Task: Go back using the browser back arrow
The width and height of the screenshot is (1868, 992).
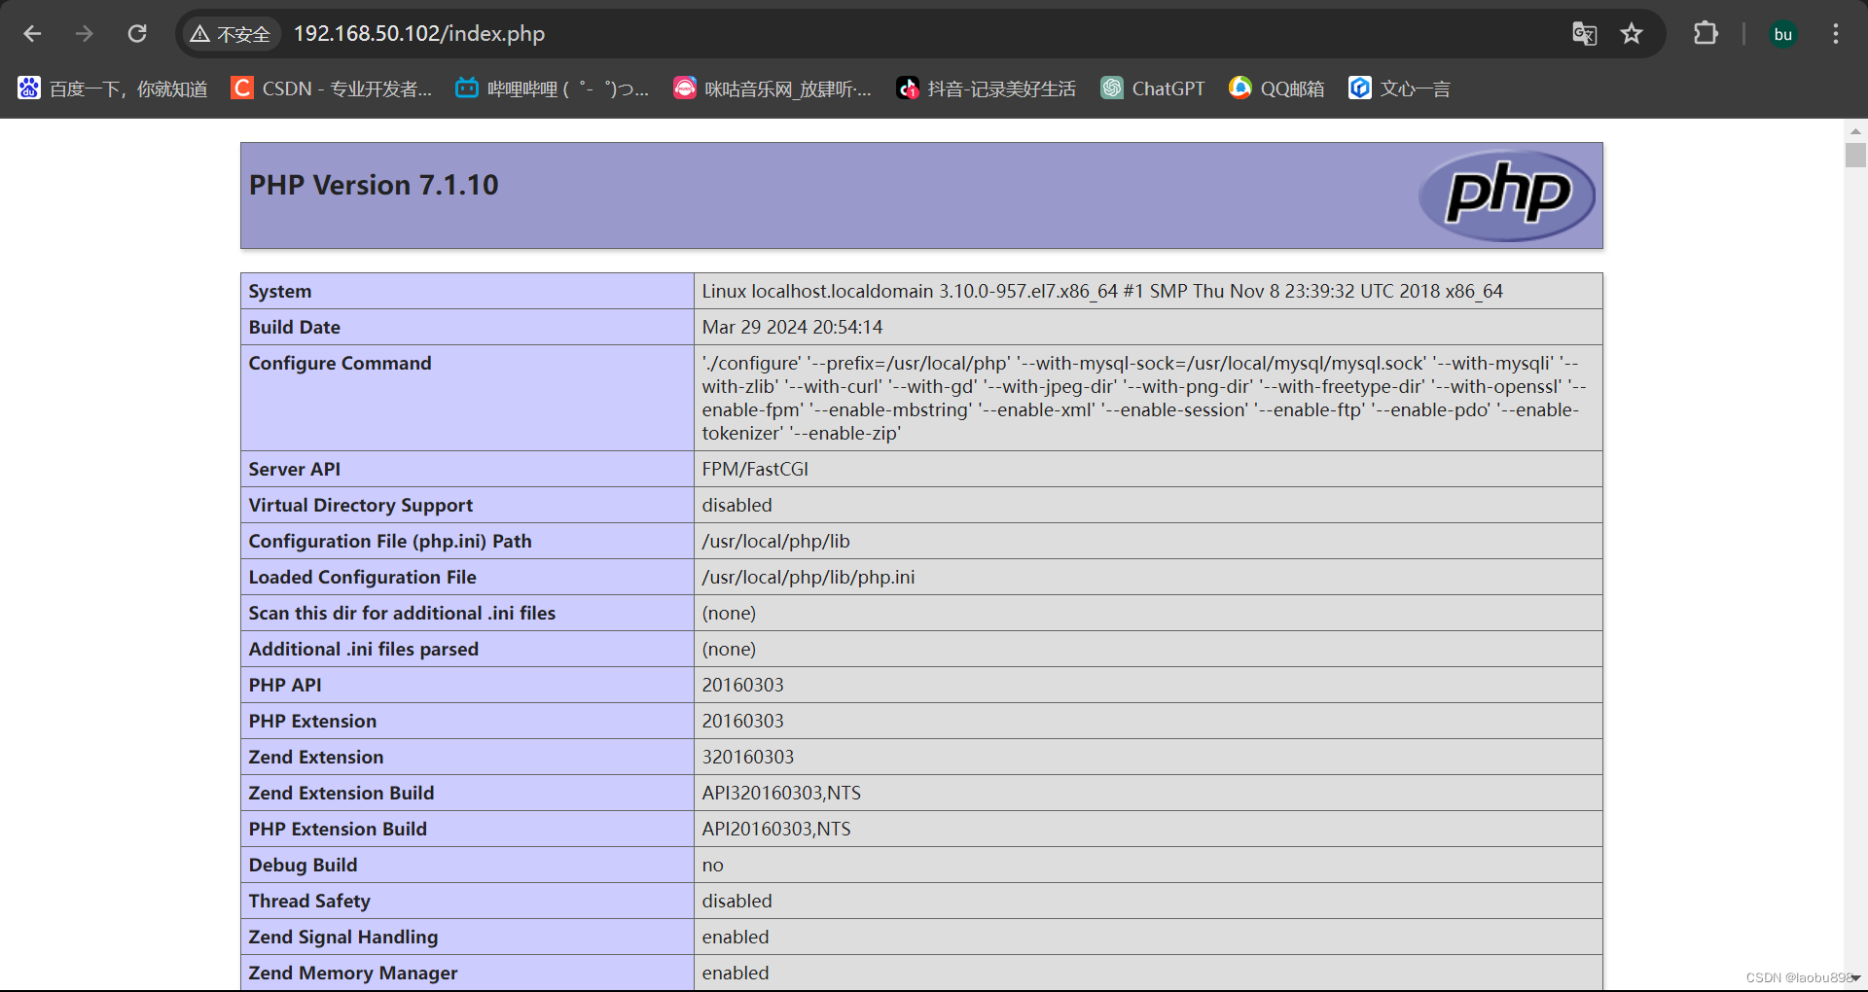Action: [x=32, y=34]
